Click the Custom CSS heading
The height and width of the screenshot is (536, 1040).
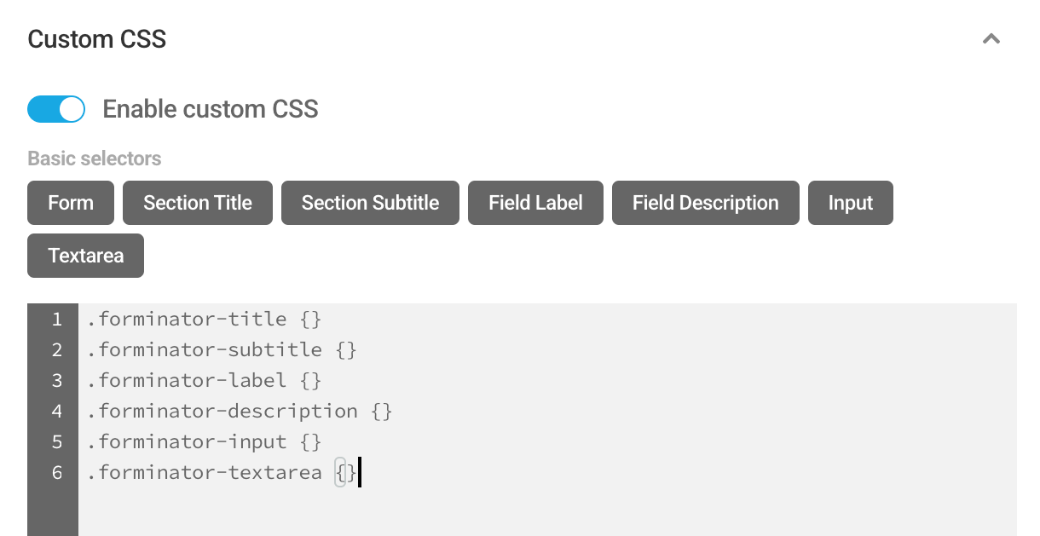tap(96, 38)
